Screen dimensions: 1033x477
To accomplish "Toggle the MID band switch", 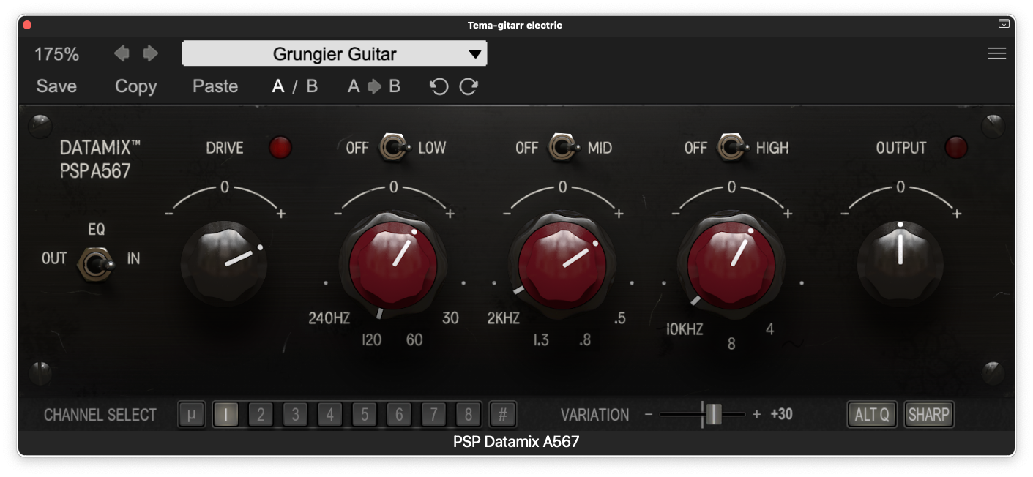I will [x=564, y=148].
